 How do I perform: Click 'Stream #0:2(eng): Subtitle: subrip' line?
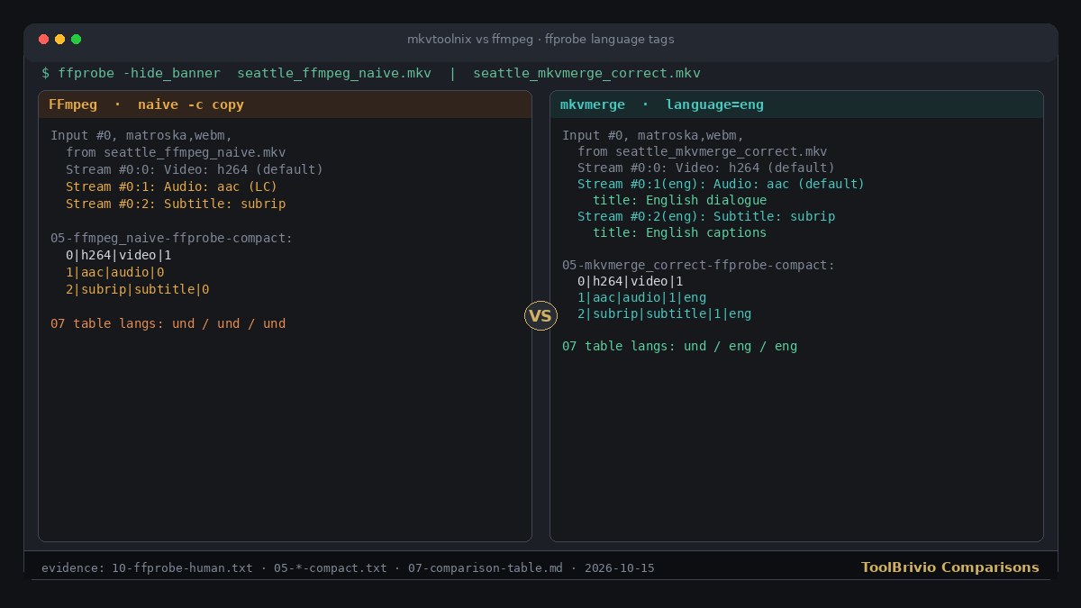coord(706,216)
